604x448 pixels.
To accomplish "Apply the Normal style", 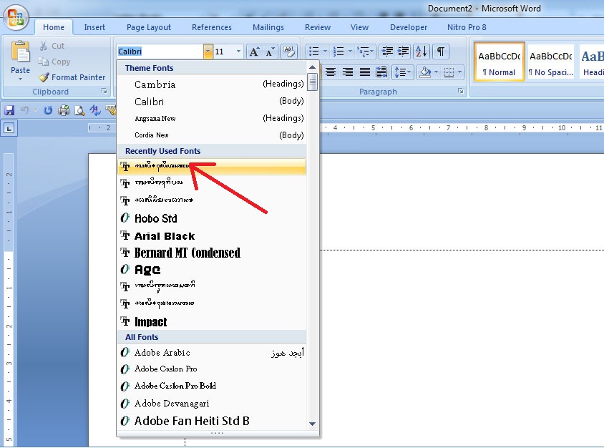I will 500,62.
